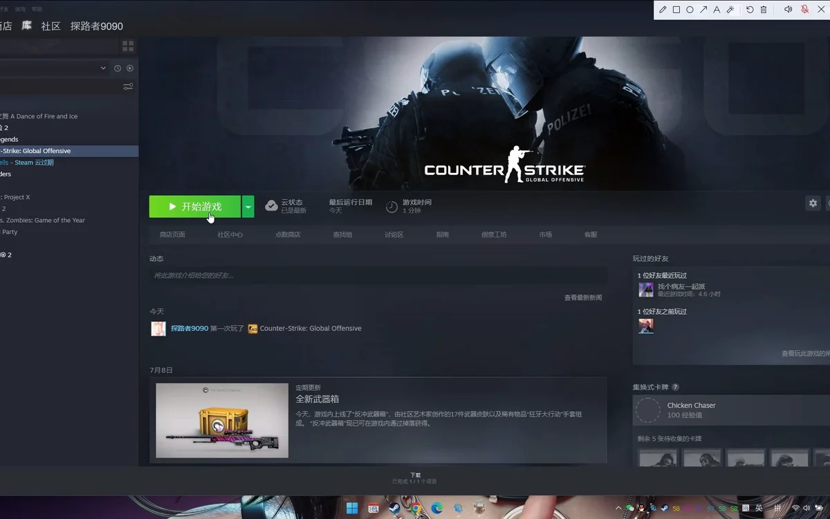Switch library to grid view icon
830x519 pixels.
tap(128, 46)
